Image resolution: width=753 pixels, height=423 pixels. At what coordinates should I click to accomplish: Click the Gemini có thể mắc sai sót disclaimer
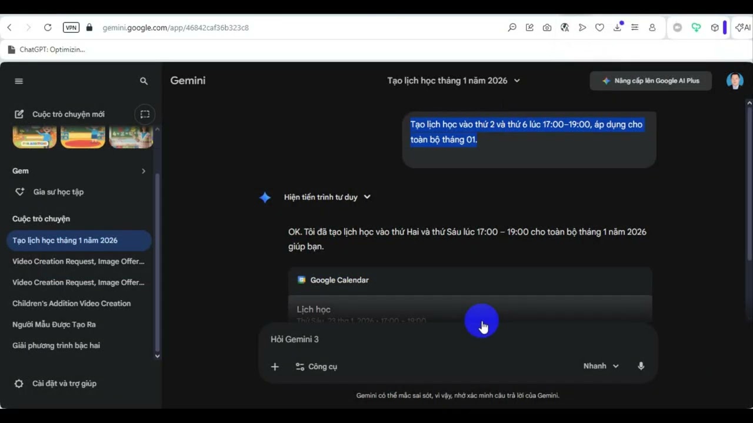pos(458,395)
